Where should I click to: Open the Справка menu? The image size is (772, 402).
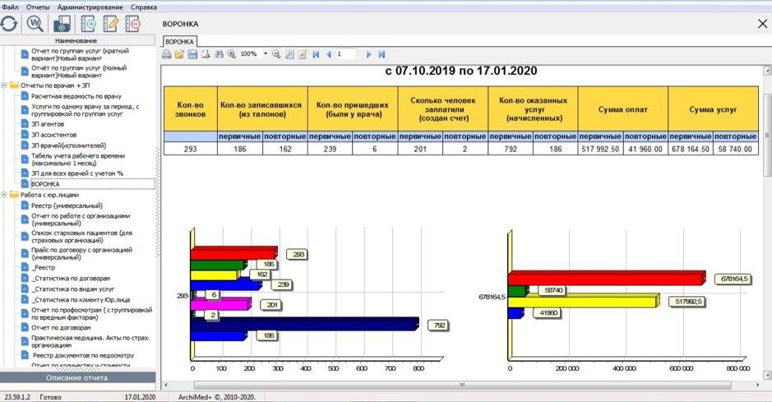(x=144, y=7)
